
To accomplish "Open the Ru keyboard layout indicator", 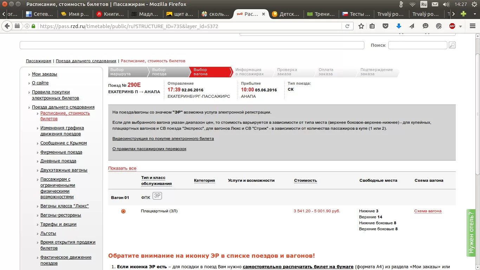I will tap(424, 4).
